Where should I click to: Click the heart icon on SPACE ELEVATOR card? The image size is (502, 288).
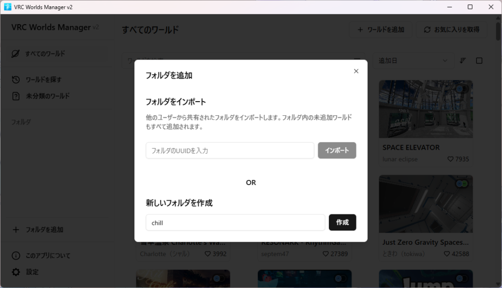click(451, 159)
